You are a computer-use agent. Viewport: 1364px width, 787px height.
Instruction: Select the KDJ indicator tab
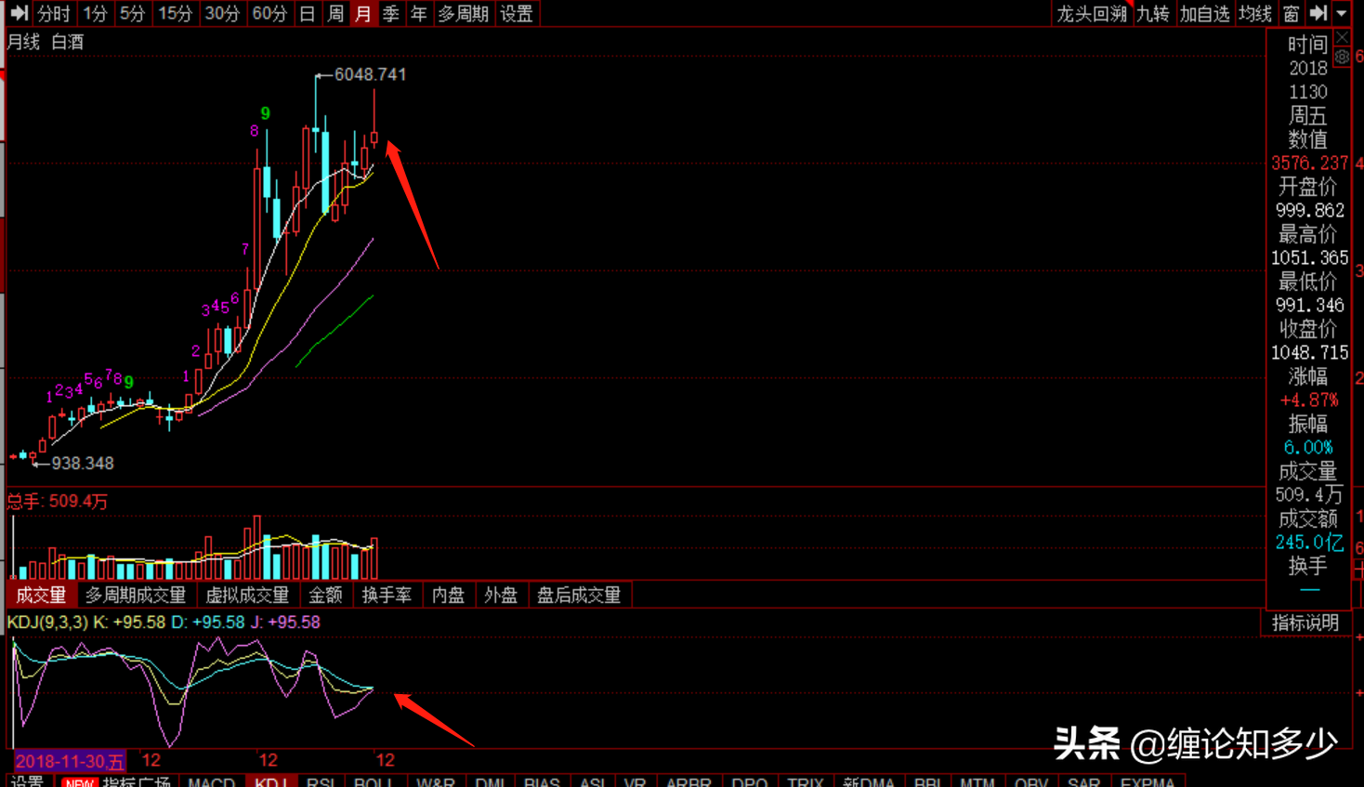(x=270, y=781)
